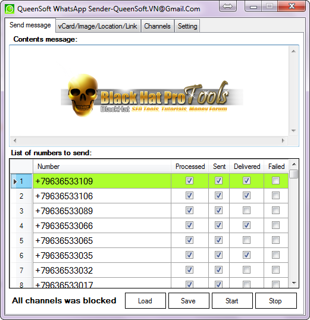Click the Save button
The image size is (310, 320).
coord(189,300)
